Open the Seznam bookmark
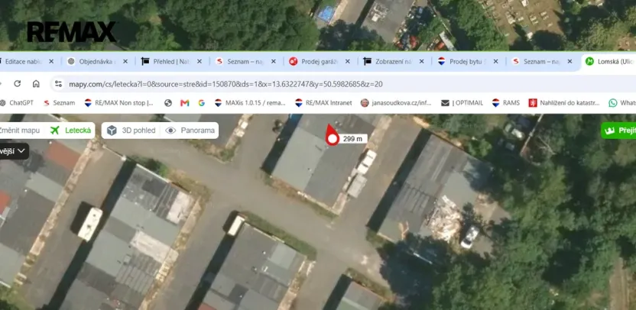The width and height of the screenshot is (636, 310). tap(59, 103)
